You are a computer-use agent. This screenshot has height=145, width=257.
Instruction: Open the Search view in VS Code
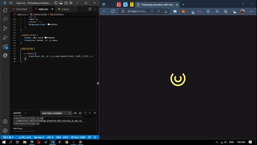[5, 19]
